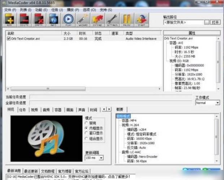Click the 属性 panel header button

pos(192,33)
